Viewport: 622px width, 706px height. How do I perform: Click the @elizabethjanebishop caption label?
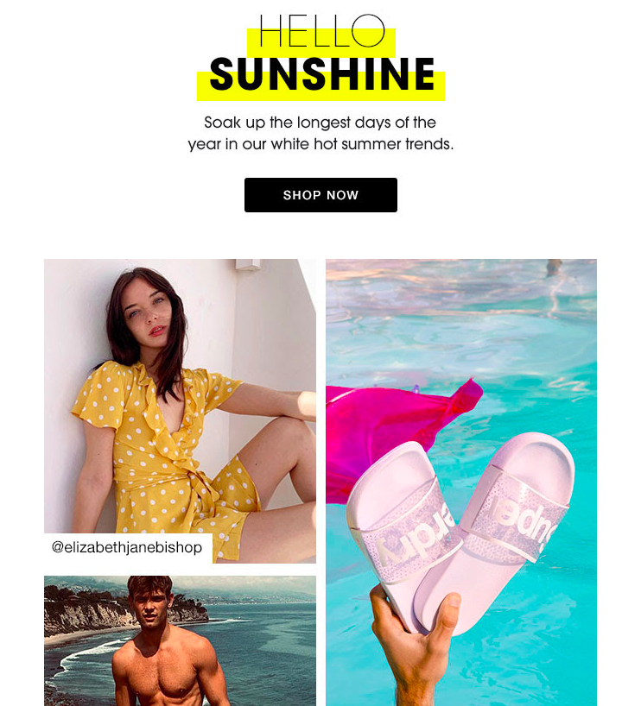[128, 547]
